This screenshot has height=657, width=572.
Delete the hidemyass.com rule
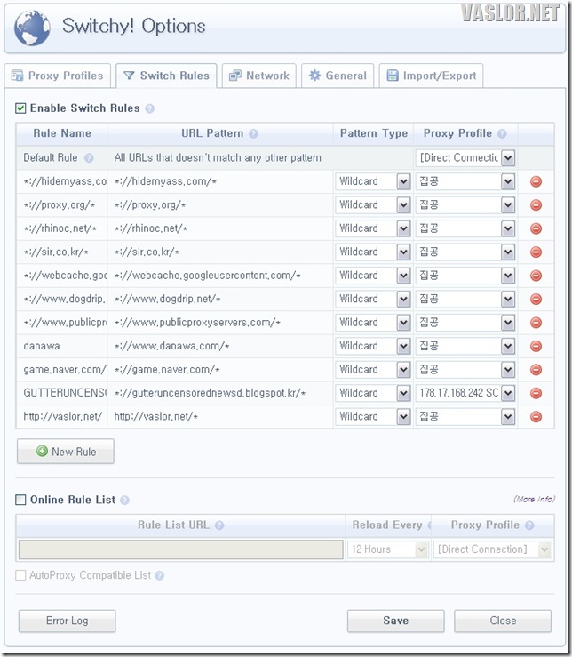[x=536, y=181]
